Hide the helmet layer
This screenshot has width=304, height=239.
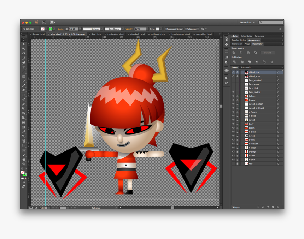coord(233,96)
